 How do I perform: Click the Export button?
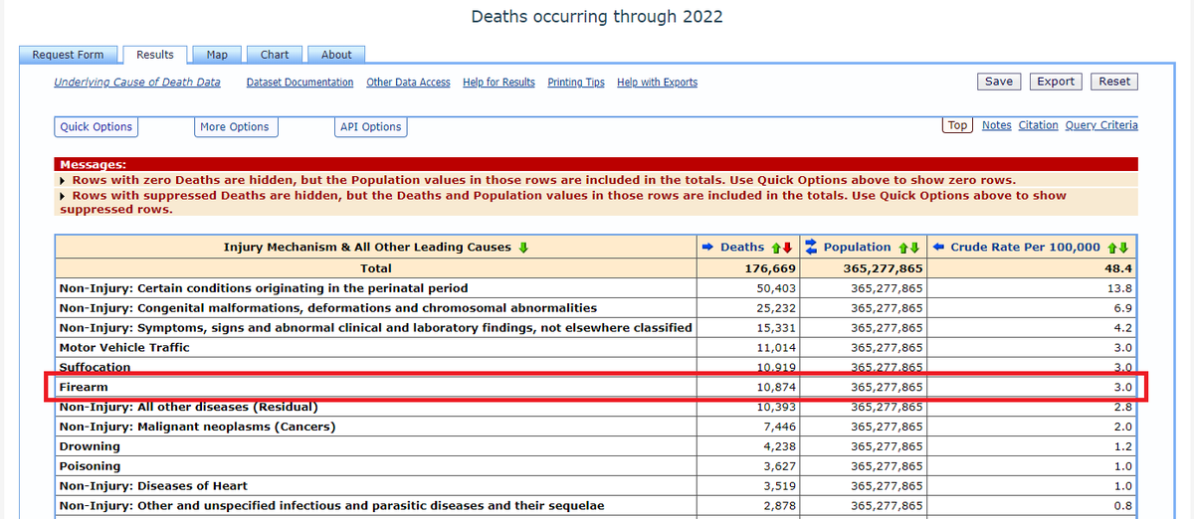1056,82
